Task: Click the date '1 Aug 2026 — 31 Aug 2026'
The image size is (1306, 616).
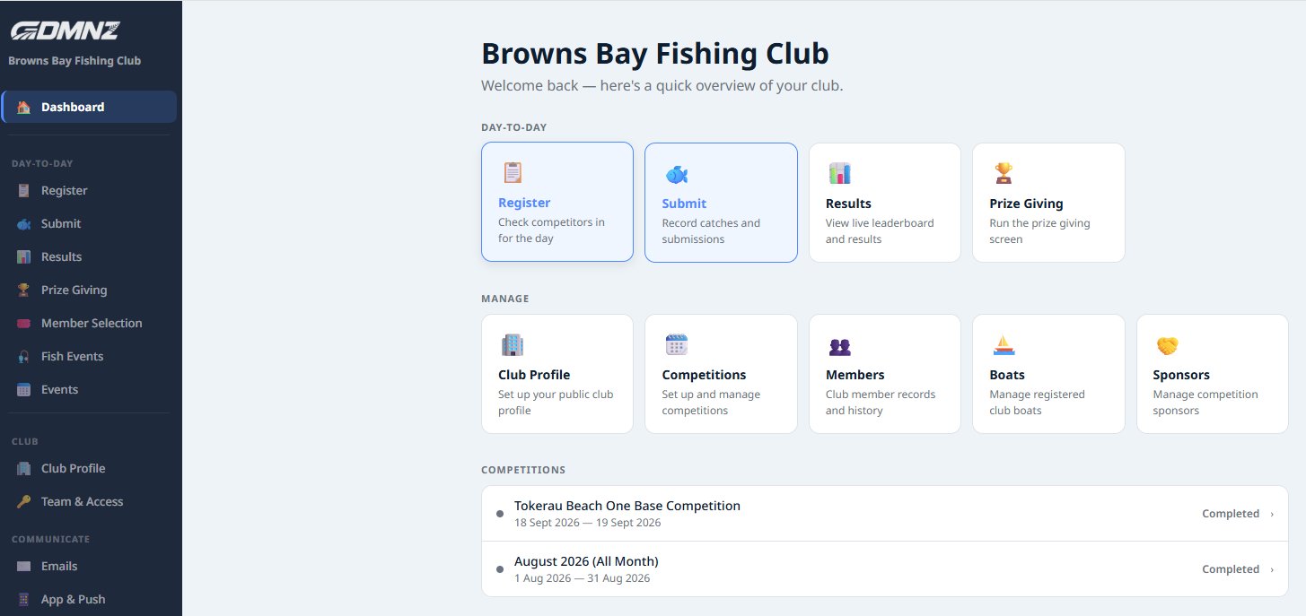Action: (x=582, y=578)
